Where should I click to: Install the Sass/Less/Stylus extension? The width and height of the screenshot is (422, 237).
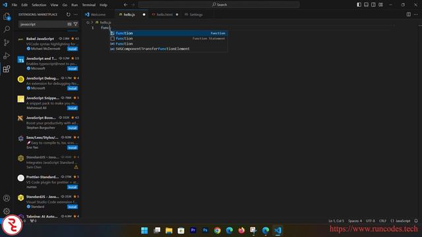click(73, 147)
